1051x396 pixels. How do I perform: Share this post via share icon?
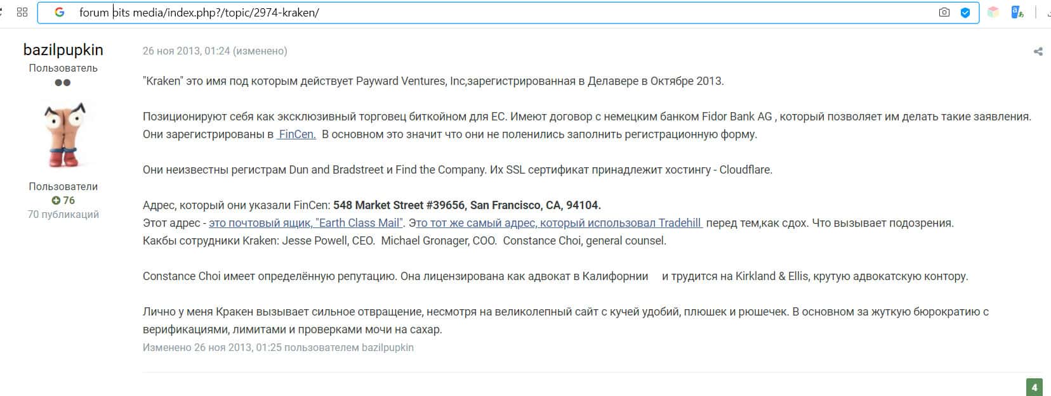click(1038, 51)
